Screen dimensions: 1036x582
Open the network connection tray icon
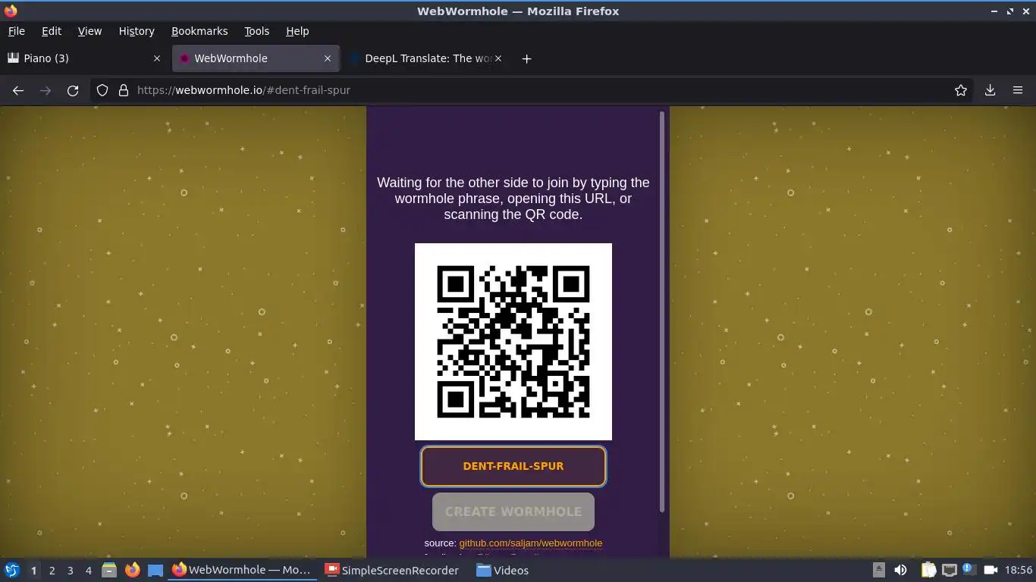coord(949,570)
